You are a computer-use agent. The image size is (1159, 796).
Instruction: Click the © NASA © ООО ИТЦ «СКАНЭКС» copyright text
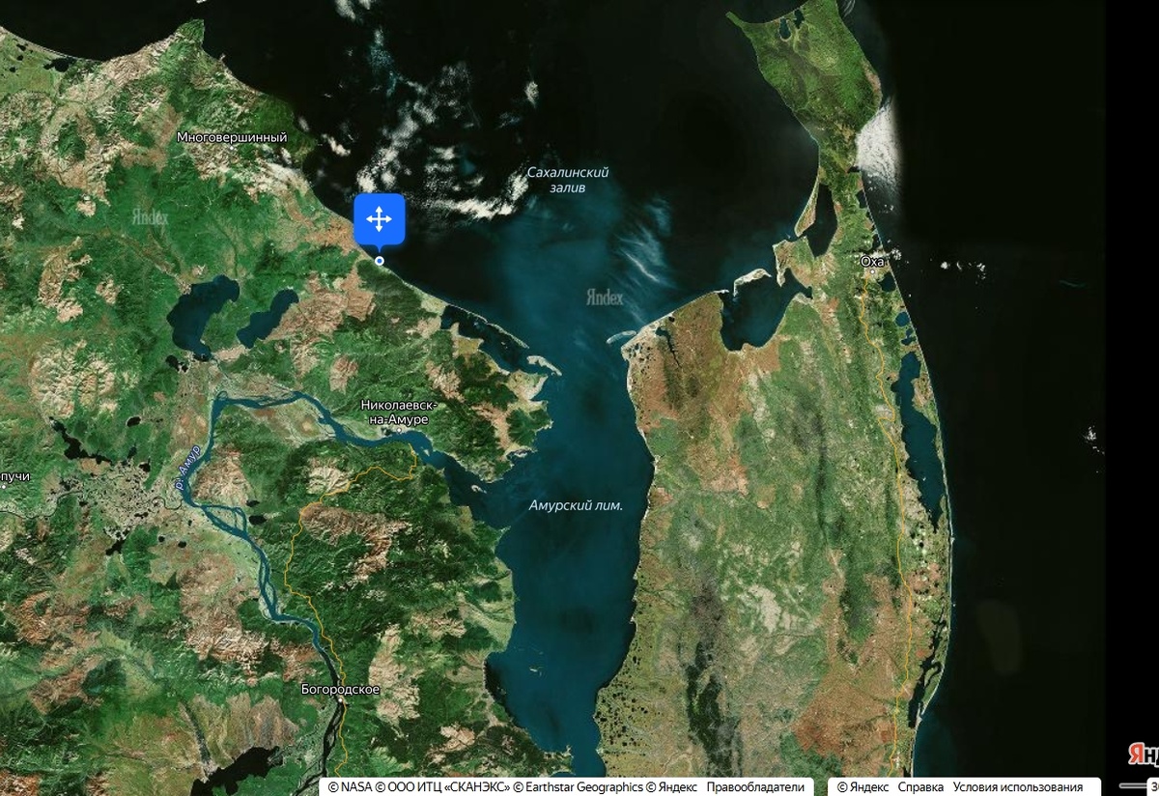419,787
